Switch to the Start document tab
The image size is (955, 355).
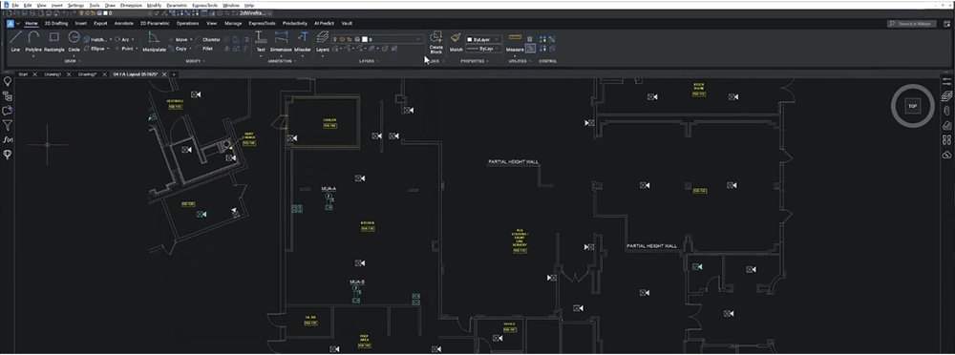tap(23, 74)
